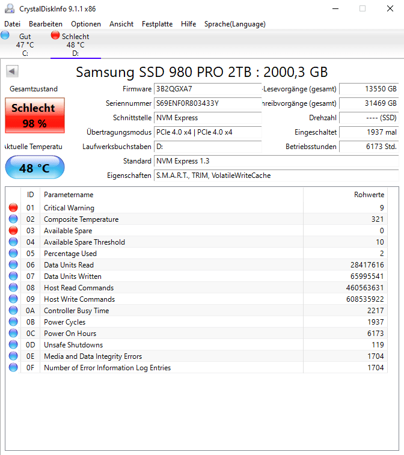This screenshot has height=455, width=404.
Task: Click the Laufwerksbuchstaben field D:
Action: tap(208, 147)
